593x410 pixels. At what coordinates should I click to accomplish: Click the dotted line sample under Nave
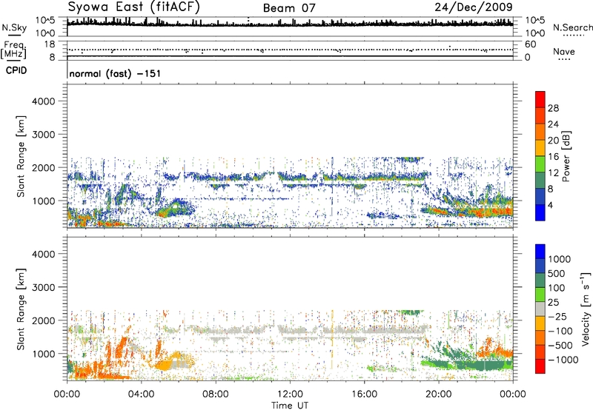pos(564,59)
